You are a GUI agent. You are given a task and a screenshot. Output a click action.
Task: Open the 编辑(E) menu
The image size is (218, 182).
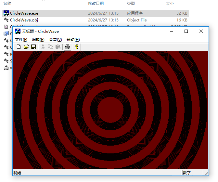pyautogui.click(x=38, y=40)
